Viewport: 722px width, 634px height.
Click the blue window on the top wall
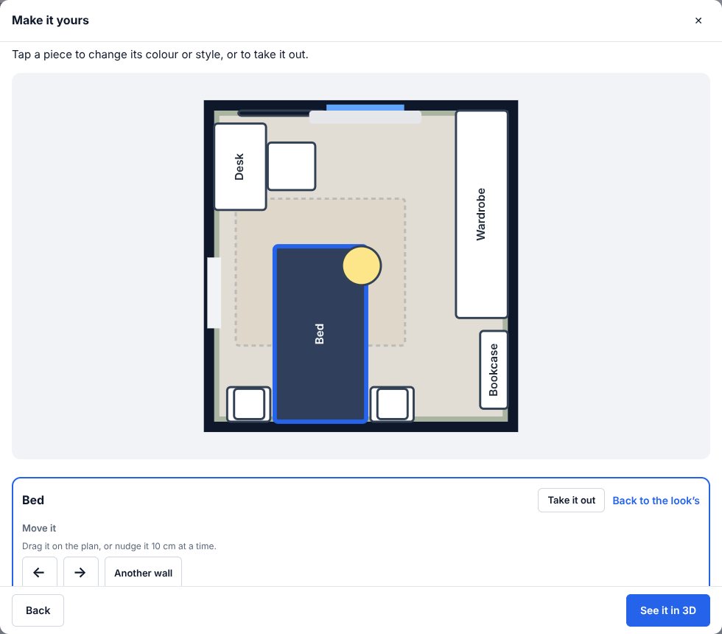coord(365,108)
